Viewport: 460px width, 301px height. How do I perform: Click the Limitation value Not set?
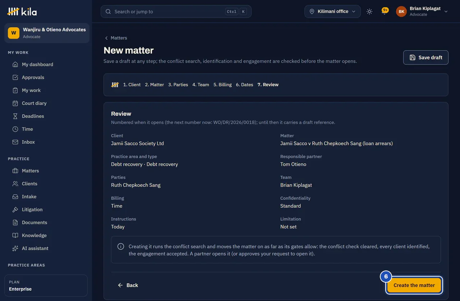[x=288, y=227]
